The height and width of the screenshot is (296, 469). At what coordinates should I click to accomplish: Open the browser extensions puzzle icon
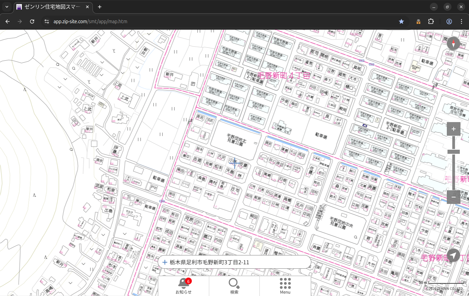pos(431,21)
